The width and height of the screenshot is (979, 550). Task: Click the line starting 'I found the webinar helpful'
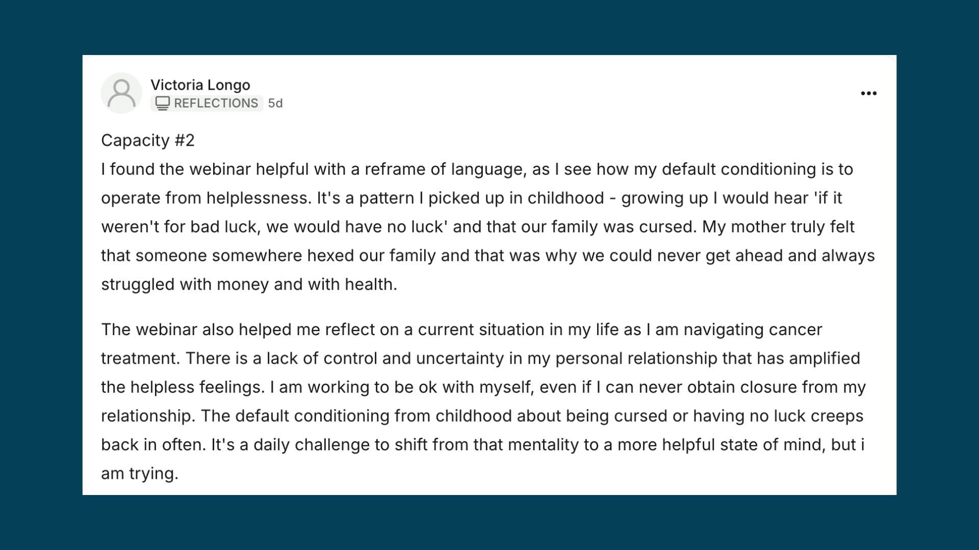coord(477,169)
